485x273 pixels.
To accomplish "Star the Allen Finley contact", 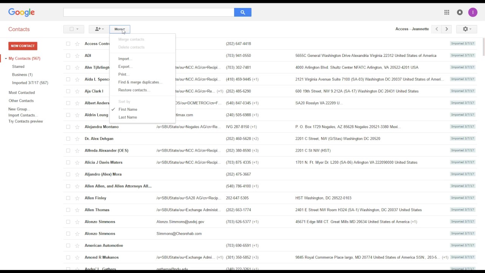I will point(77,198).
